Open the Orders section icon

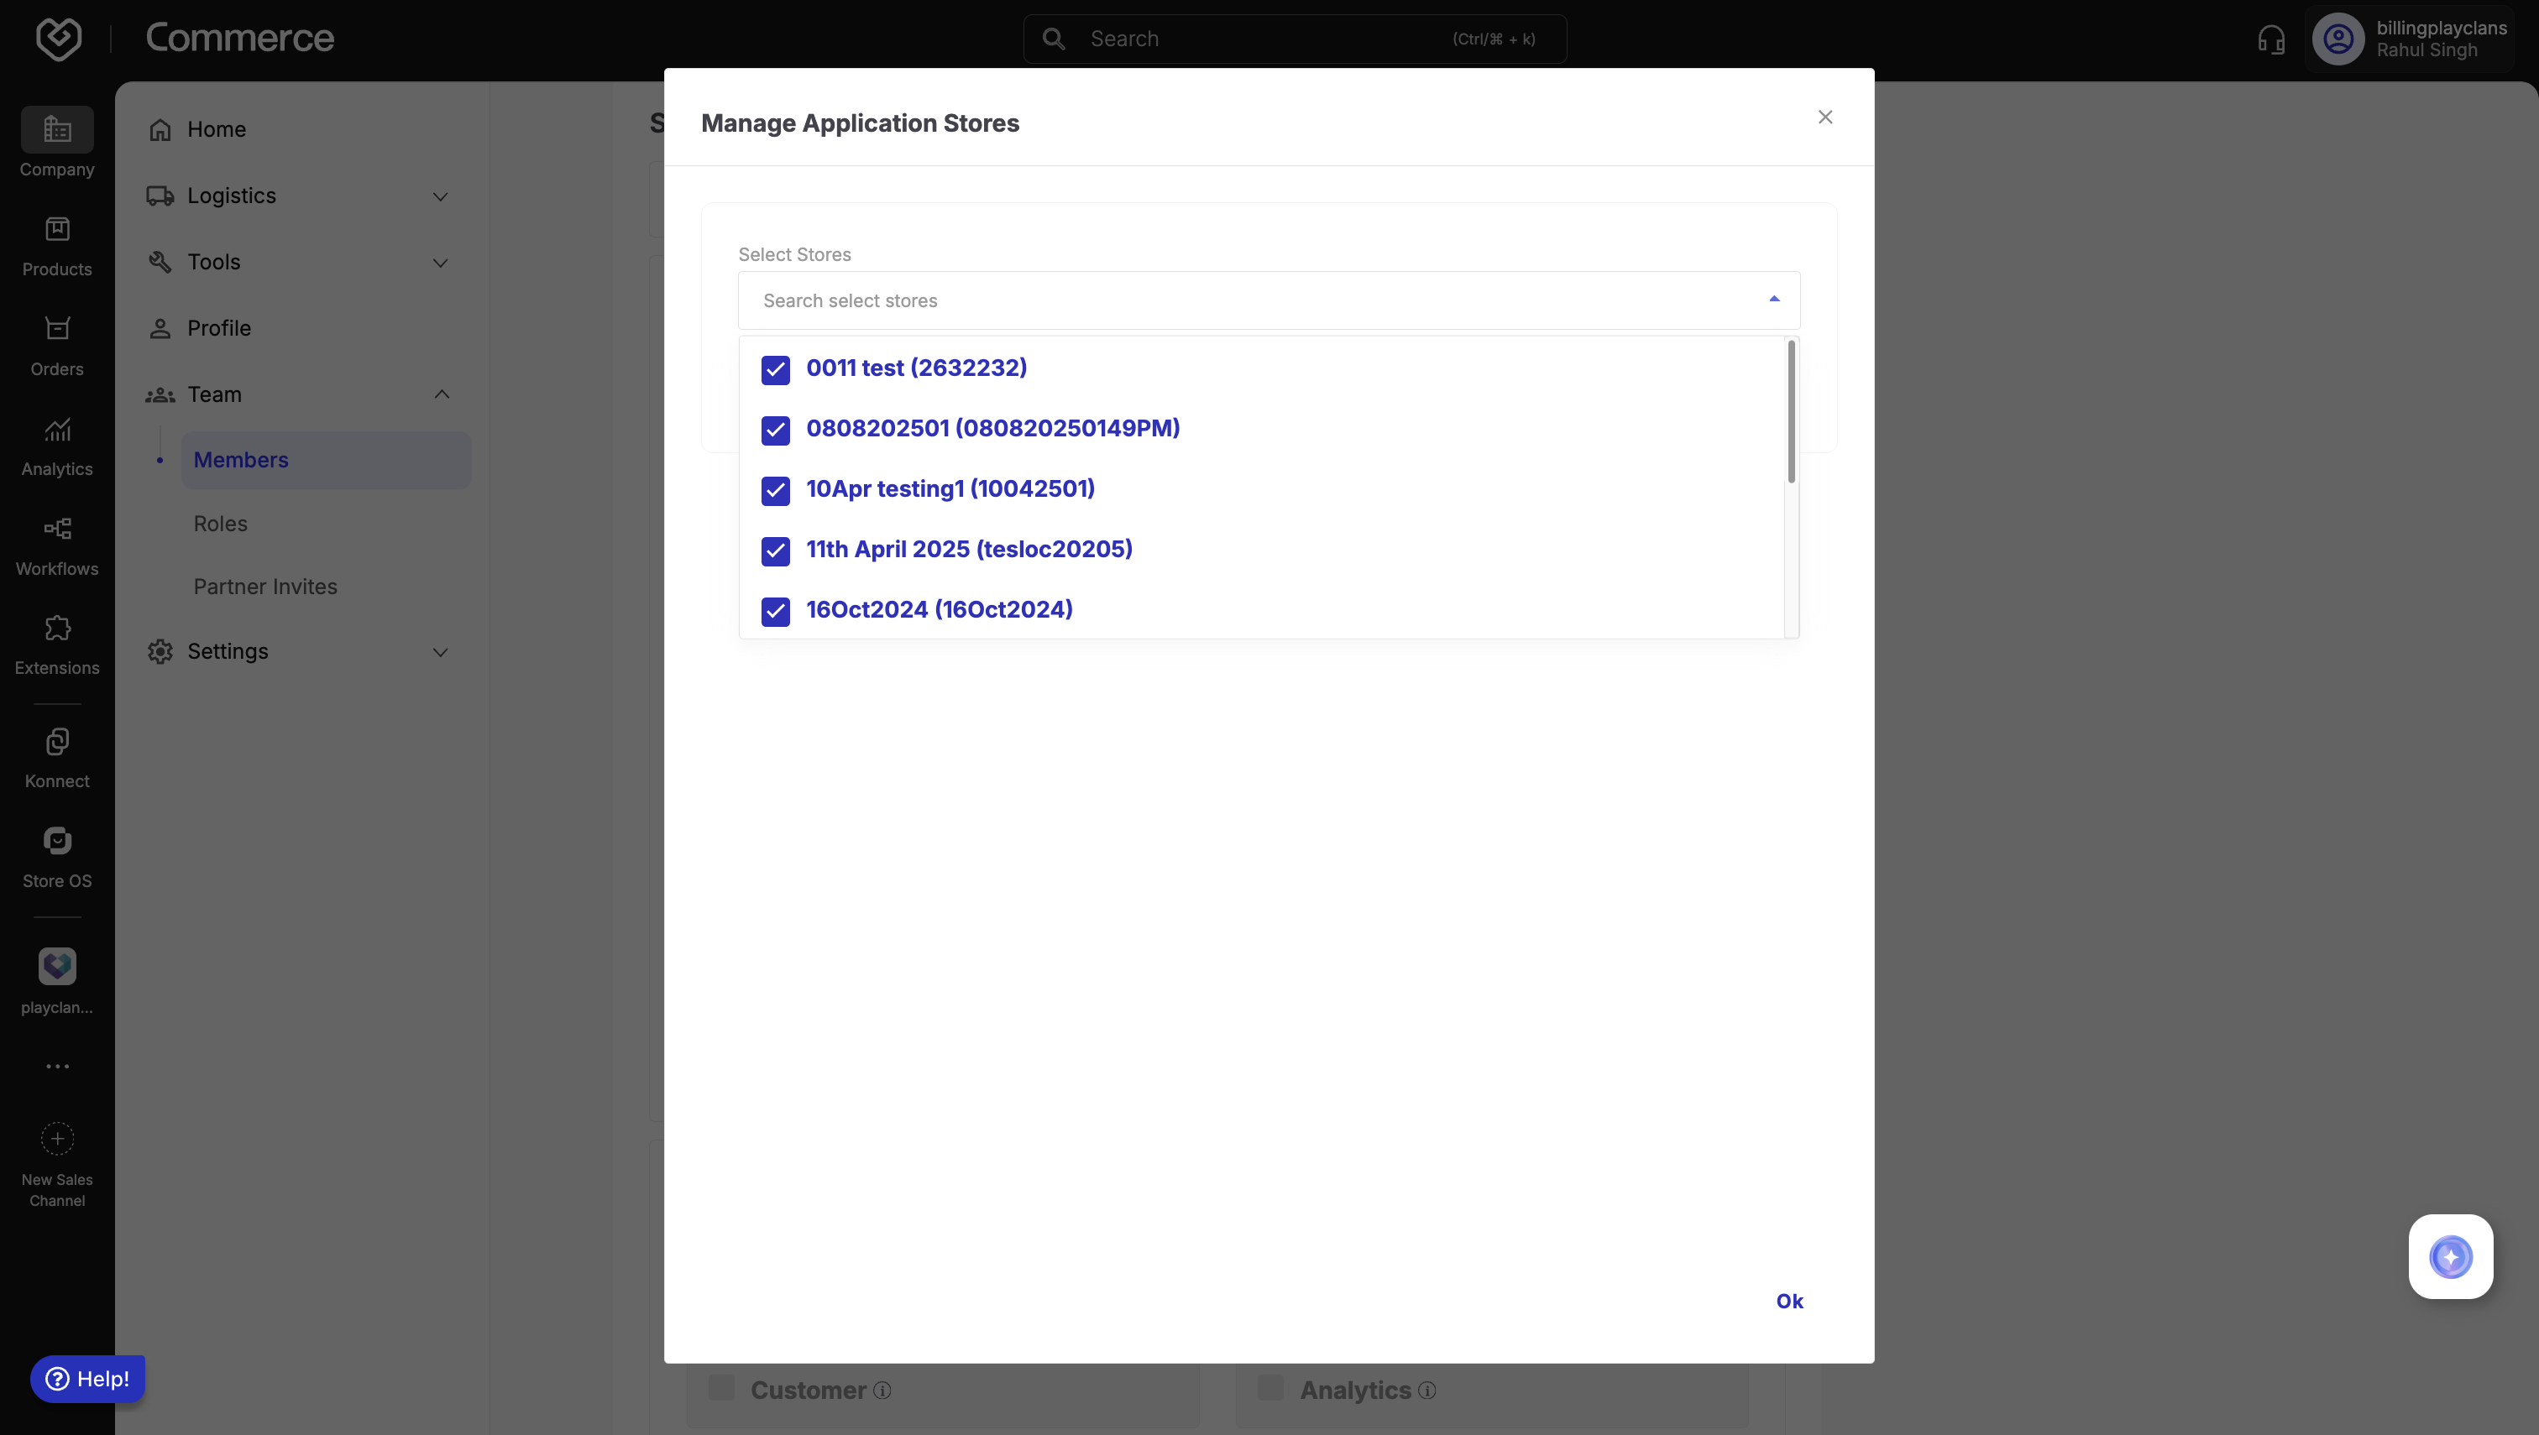click(x=57, y=329)
